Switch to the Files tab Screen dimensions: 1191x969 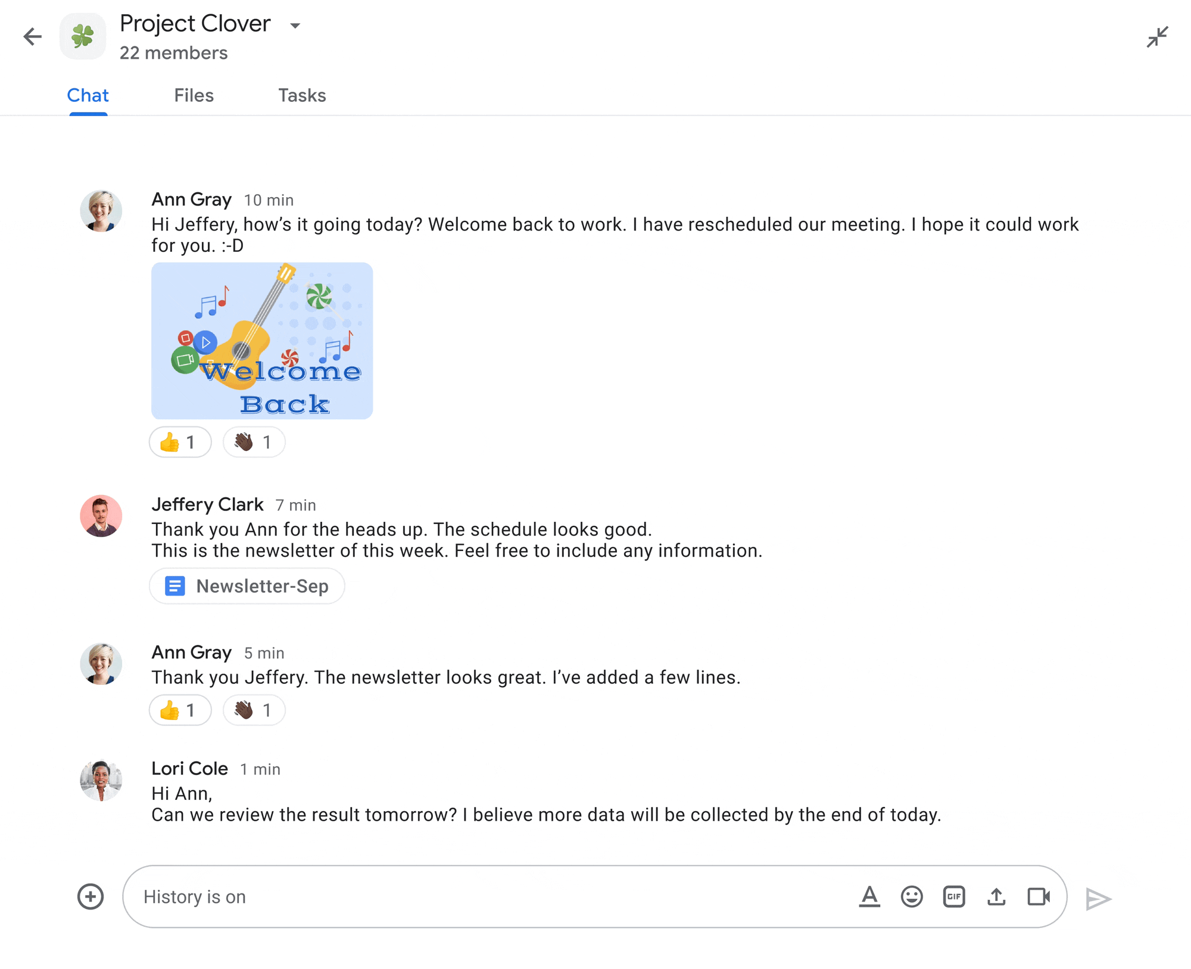pyautogui.click(x=194, y=97)
